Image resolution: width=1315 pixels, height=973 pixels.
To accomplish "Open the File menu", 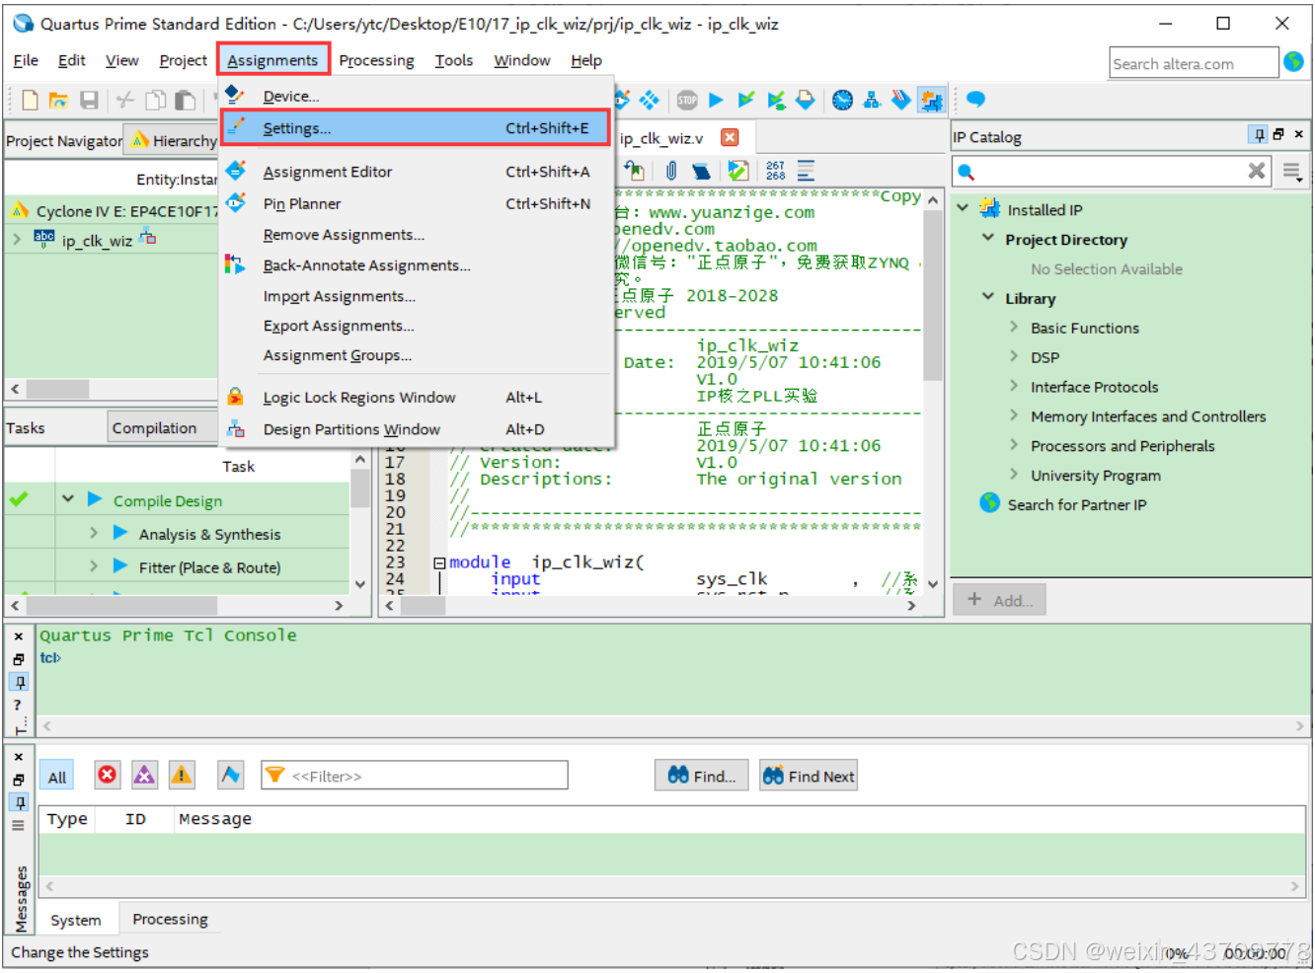I will coord(26,60).
